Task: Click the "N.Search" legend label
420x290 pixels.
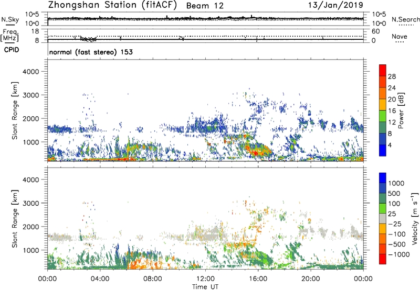Action: [405, 19]
